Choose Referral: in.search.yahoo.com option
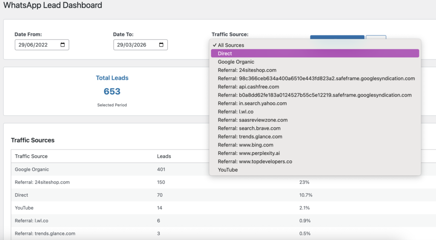Viewport: 436px width, 240px height. click(x=252, y=103)
